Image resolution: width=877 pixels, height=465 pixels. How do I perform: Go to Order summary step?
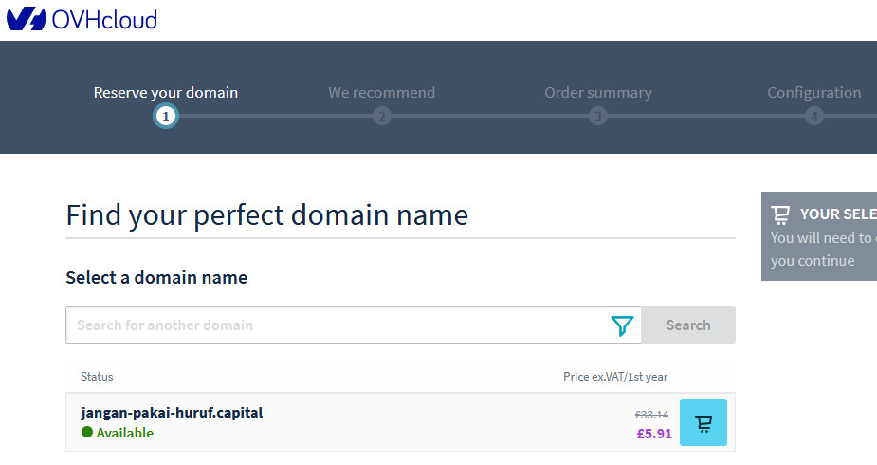pos(598,92)
